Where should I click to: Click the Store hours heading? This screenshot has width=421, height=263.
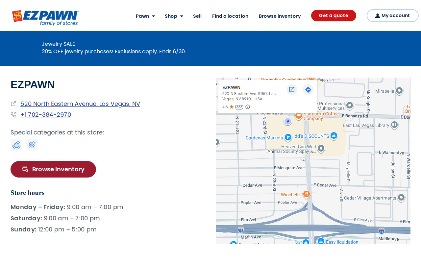[x=28, y=193]
